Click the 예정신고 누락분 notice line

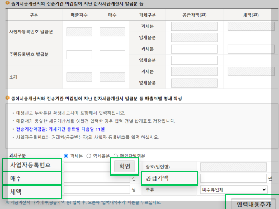(70, 113)
